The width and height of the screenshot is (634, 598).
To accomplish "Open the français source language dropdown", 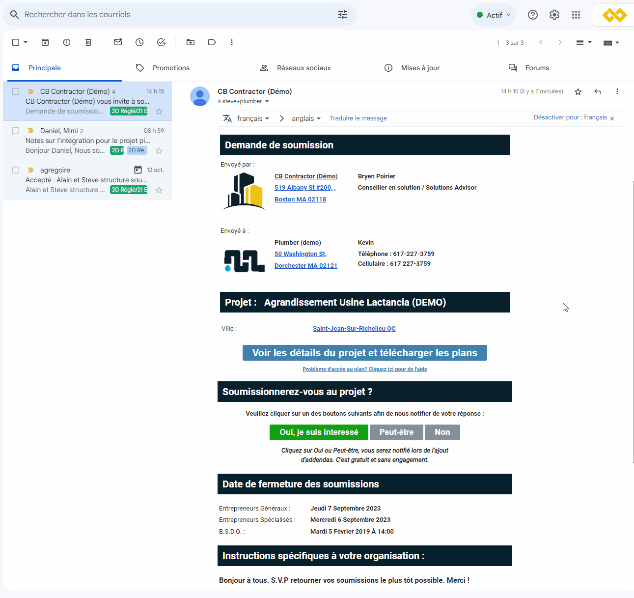I will (253, 118).
